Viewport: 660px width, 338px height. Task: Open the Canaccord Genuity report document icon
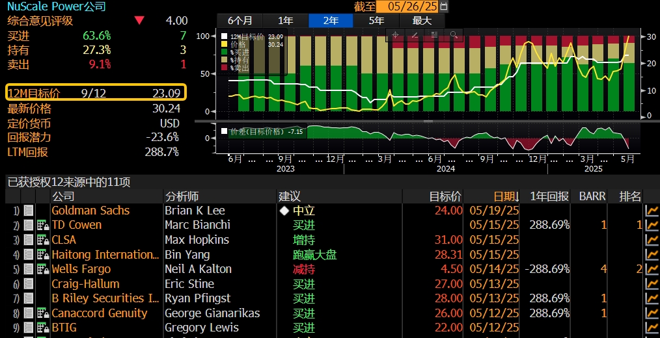point(28,313)
